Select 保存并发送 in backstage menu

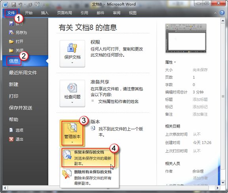click(21, 108)
